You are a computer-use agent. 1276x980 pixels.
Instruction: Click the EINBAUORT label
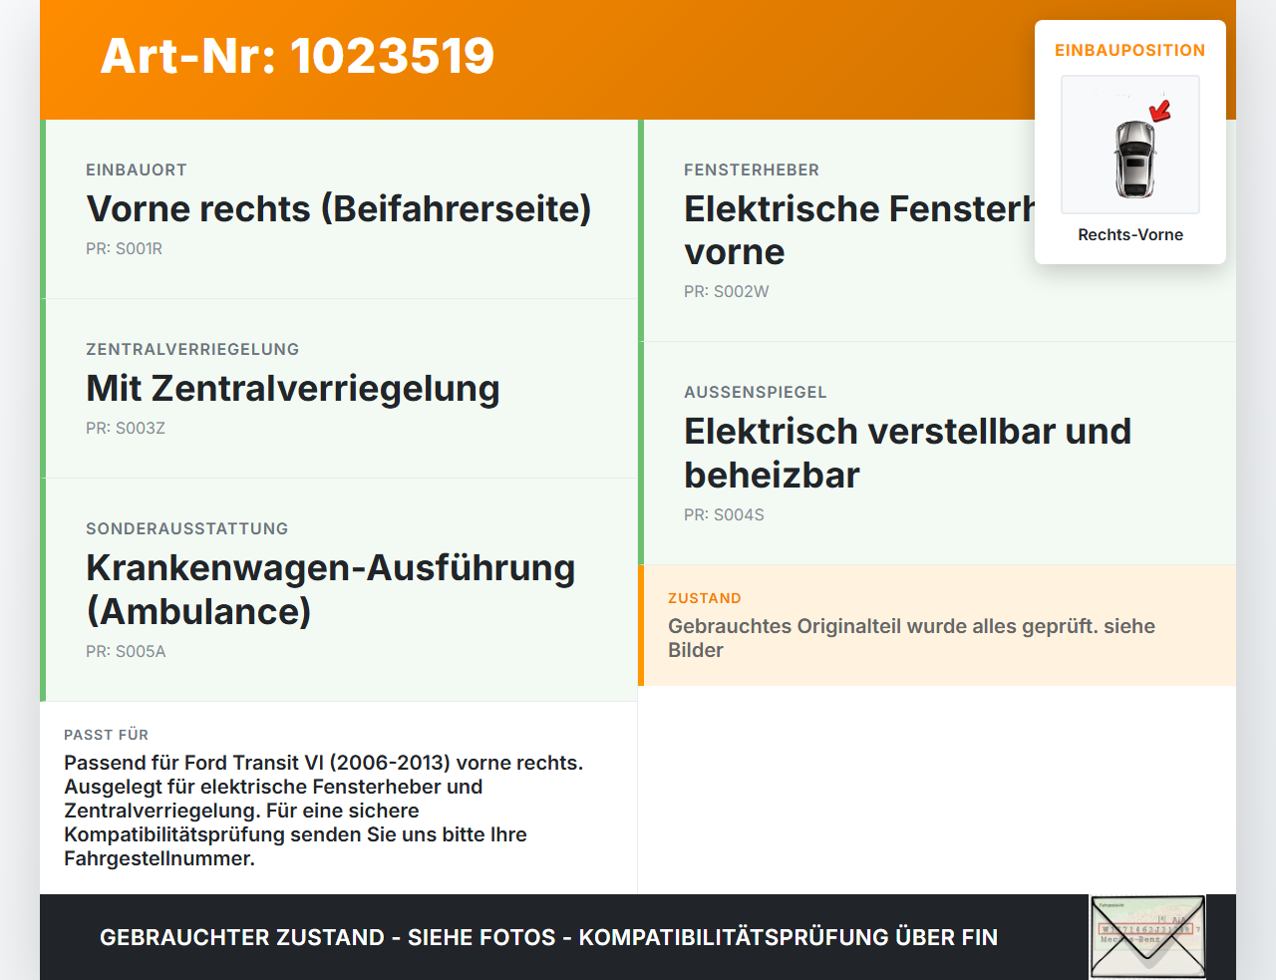(x=137, y=169)
